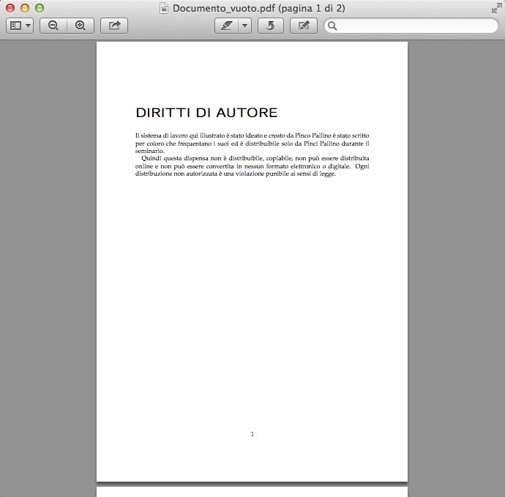Click the DIRITTI DI AUTORE heading
The height and width of the screenshot is (497, 505).
206,113
